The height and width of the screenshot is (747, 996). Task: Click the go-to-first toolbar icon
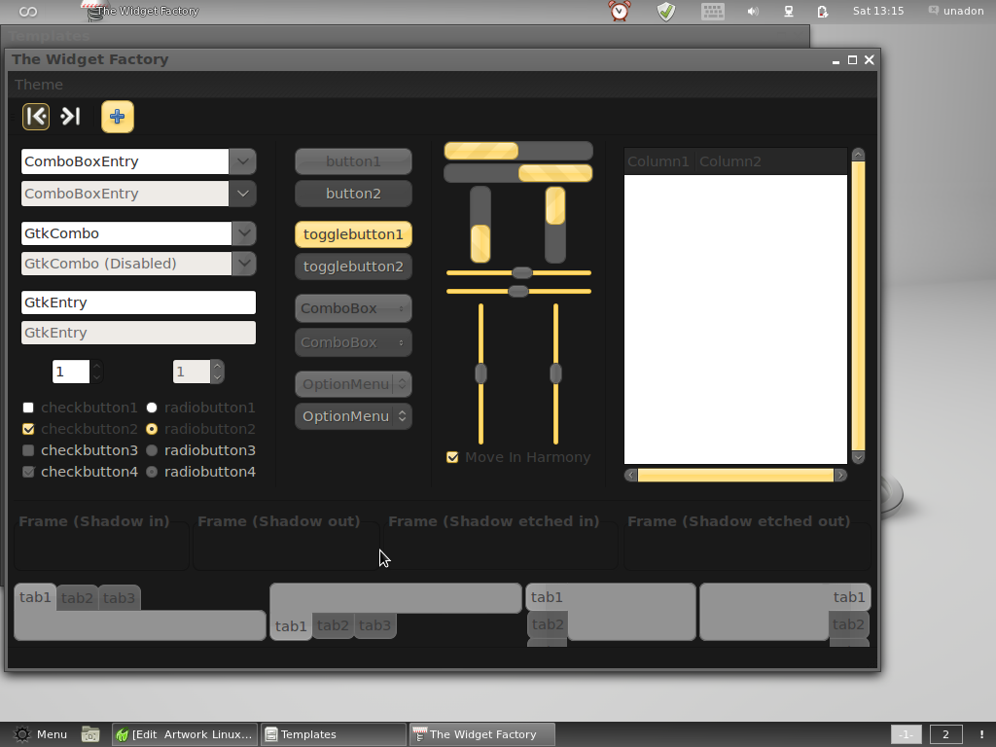(x=36, y=117)
